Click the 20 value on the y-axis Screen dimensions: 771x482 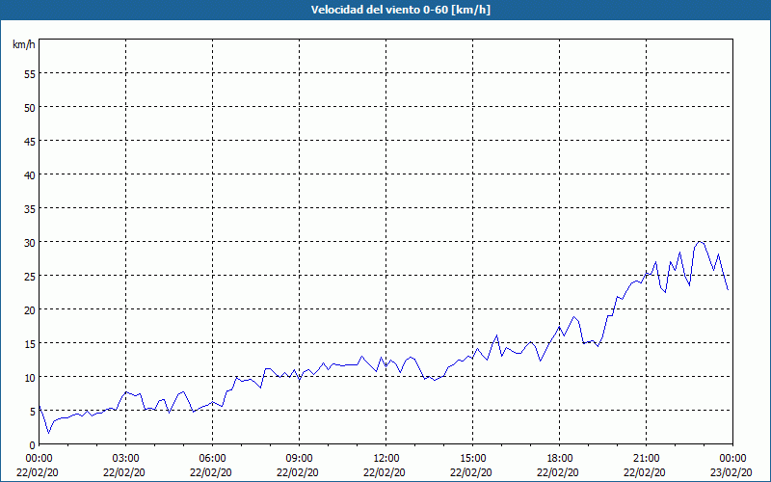coord(30,310)
